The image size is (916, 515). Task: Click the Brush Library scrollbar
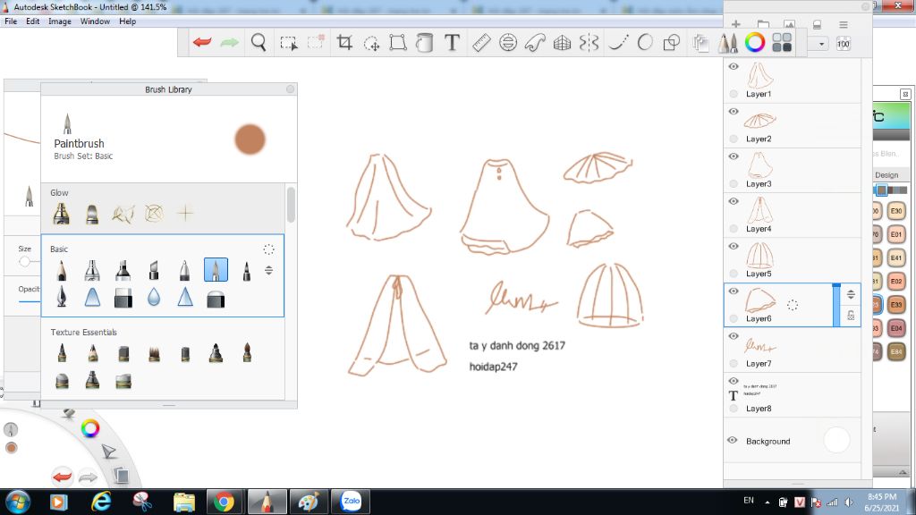coord(291,204)
